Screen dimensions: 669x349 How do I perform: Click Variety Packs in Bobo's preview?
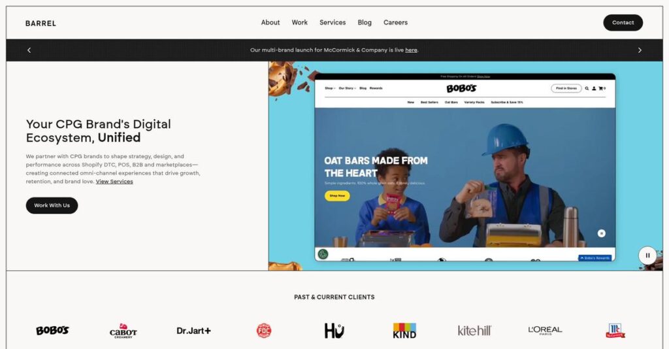pyautogui.click(x=474, y=103)
